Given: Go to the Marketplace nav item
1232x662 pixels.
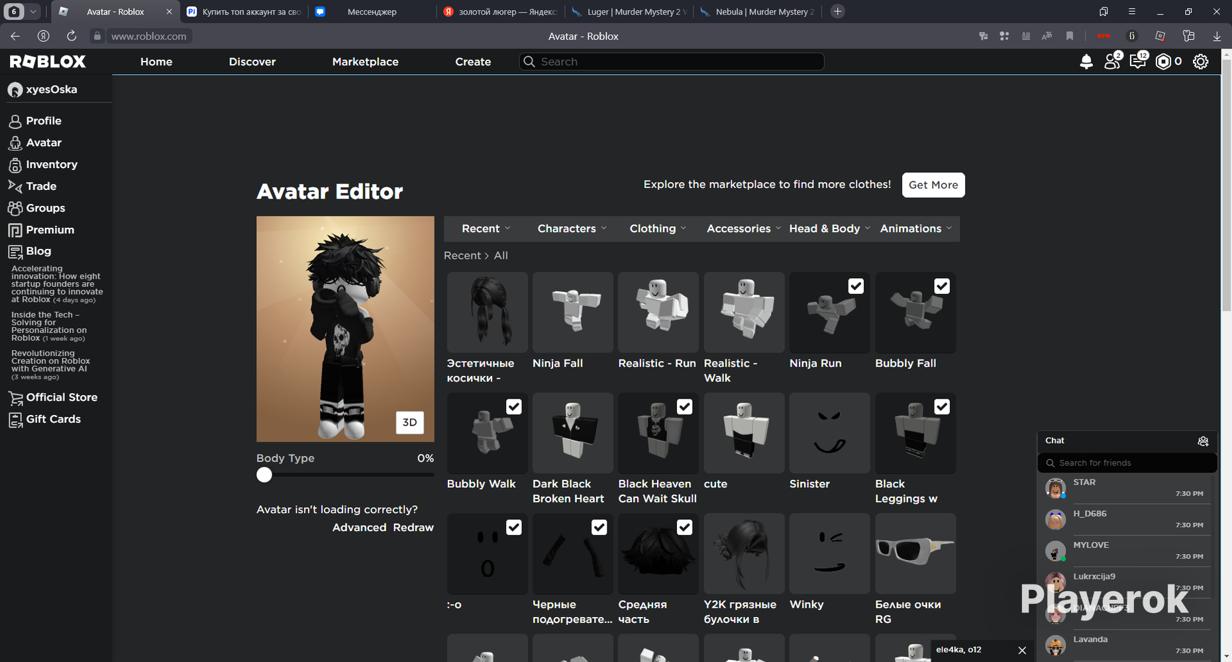Looking at the screenshot, I should pyautogui.click(x=365, y=62).
